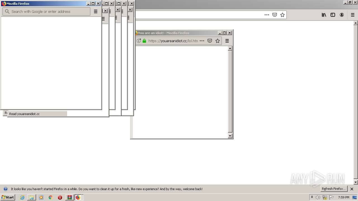Maximize the front Mozilla Firefox popup window
The width and height of the screenshot is (358, 201).
(x=93, y=4)
